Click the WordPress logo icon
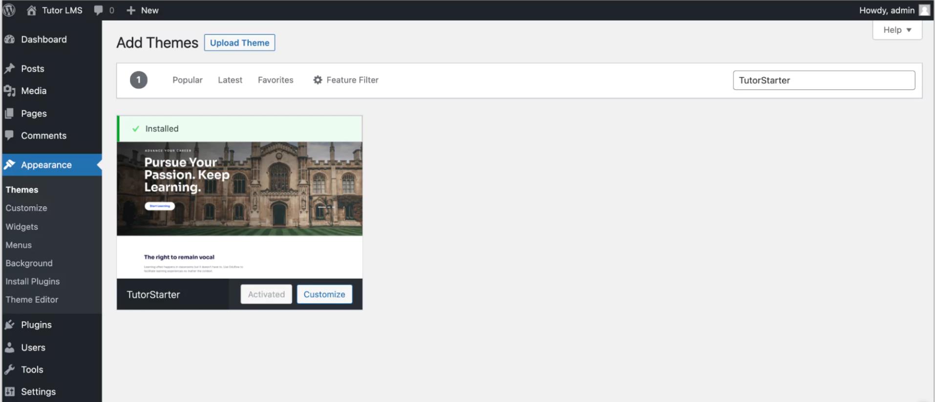 pyautogui.click(x=9, y=10)
